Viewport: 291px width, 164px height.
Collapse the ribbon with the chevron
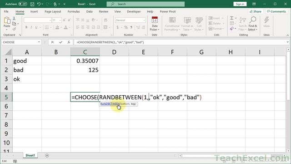tap(287, 35)
